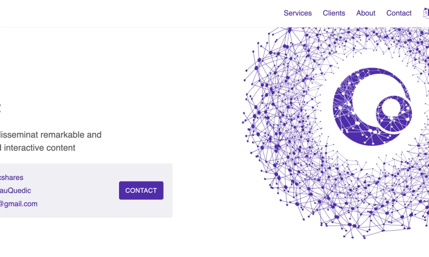Click the translate icon in the navbar

(x=426, y=13)
